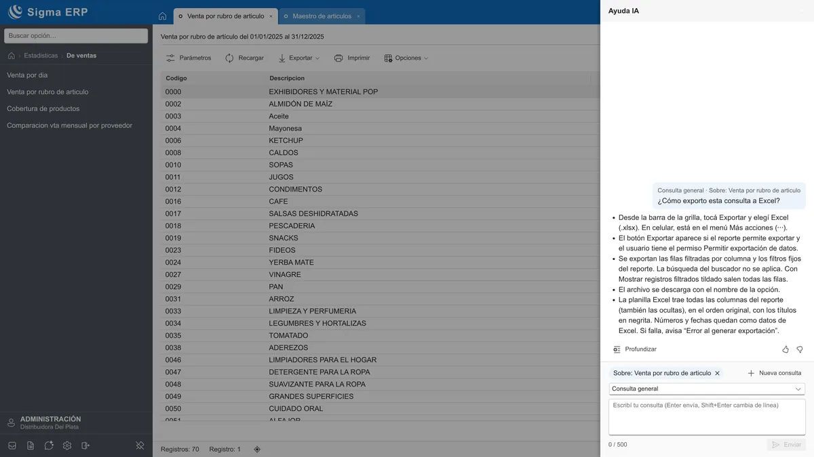Click the query text area in Ayuda IA

[707, 416]
